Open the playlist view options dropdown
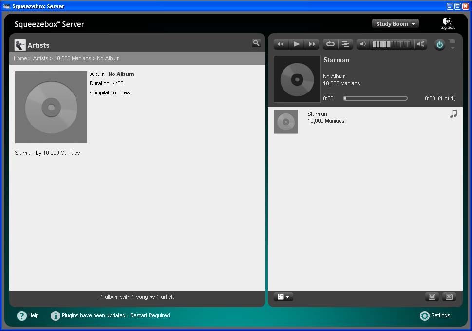This screenshot has height=331, width=472. [x=283, y=297]
